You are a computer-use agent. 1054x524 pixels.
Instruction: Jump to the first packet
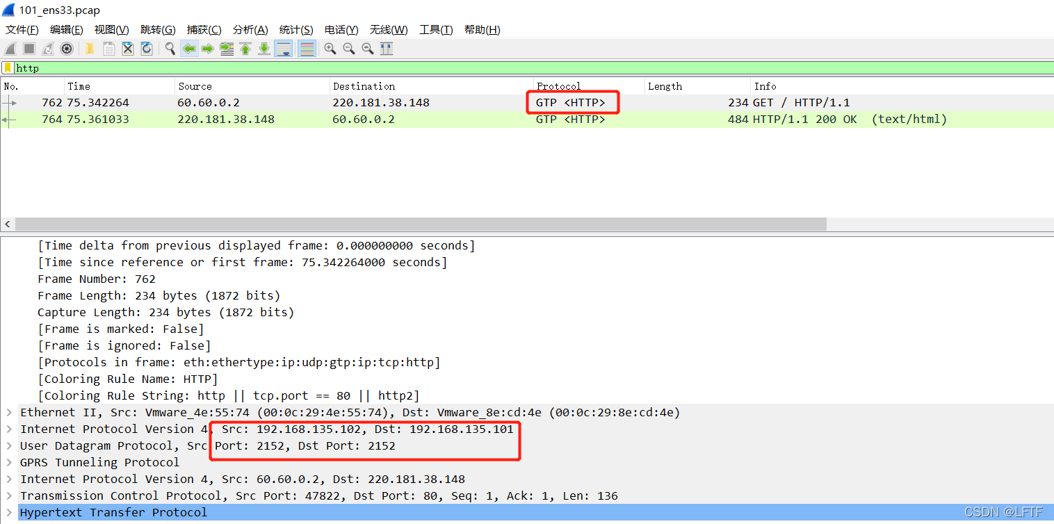click(245, 49)
